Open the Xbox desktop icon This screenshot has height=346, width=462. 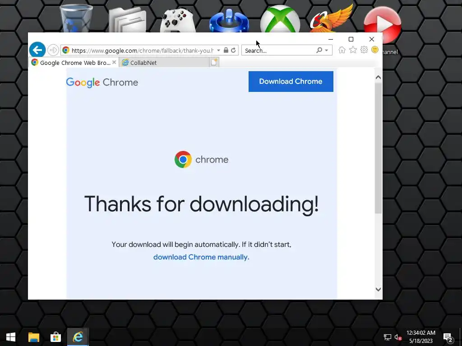point(280,19)
